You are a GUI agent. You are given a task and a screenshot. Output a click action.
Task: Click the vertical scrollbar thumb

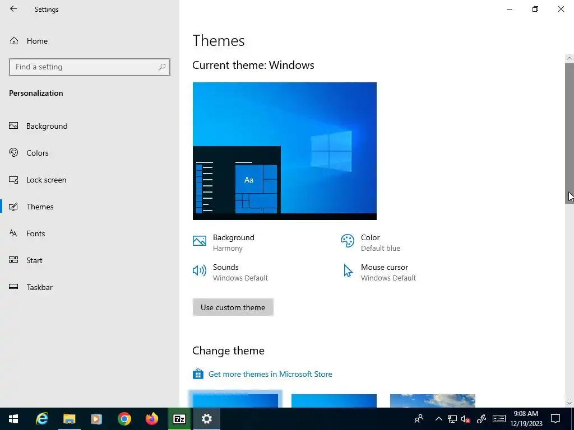click(x=570, y=133)
